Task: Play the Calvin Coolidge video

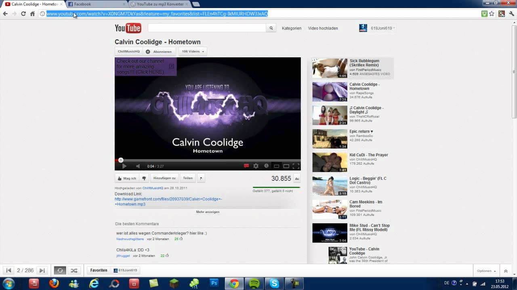Action: tap(124, 166)
